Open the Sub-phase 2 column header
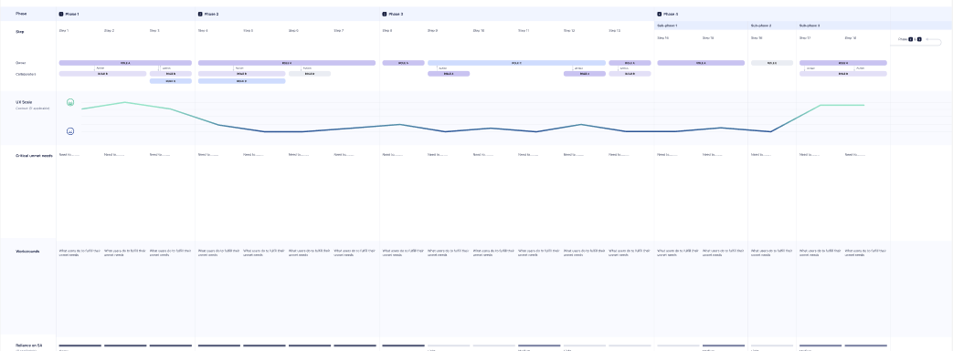Viewport: 953px width, 351px height. click(761, 26)
